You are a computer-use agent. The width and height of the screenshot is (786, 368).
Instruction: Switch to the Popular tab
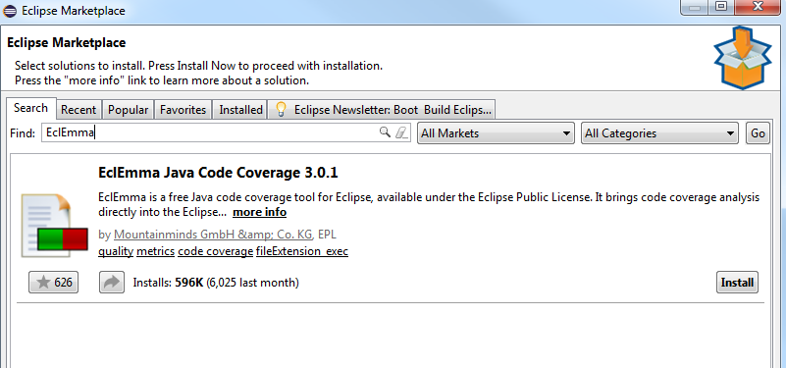128,109
